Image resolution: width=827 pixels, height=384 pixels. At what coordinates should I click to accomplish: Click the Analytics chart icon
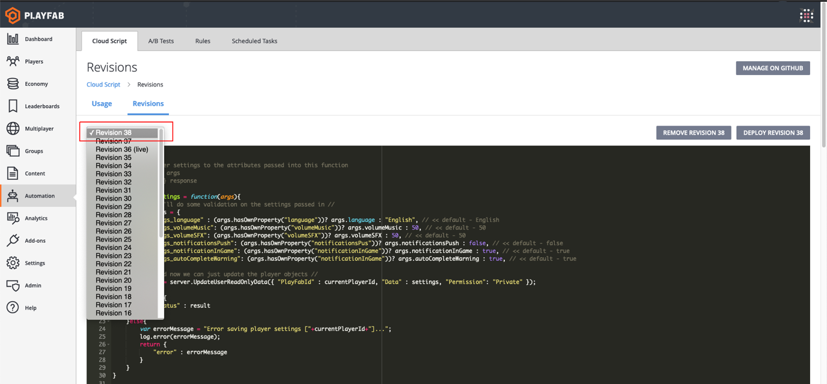(13, 218)
